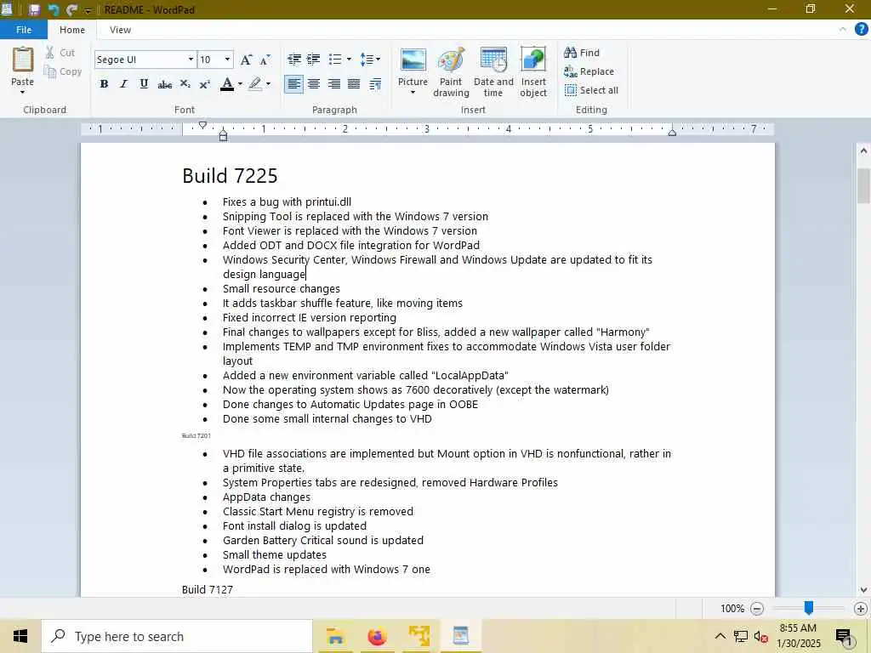Increase the paragraph indent
Image resolution: width=871 pixels, height=653 pixels.
(313, 59)
